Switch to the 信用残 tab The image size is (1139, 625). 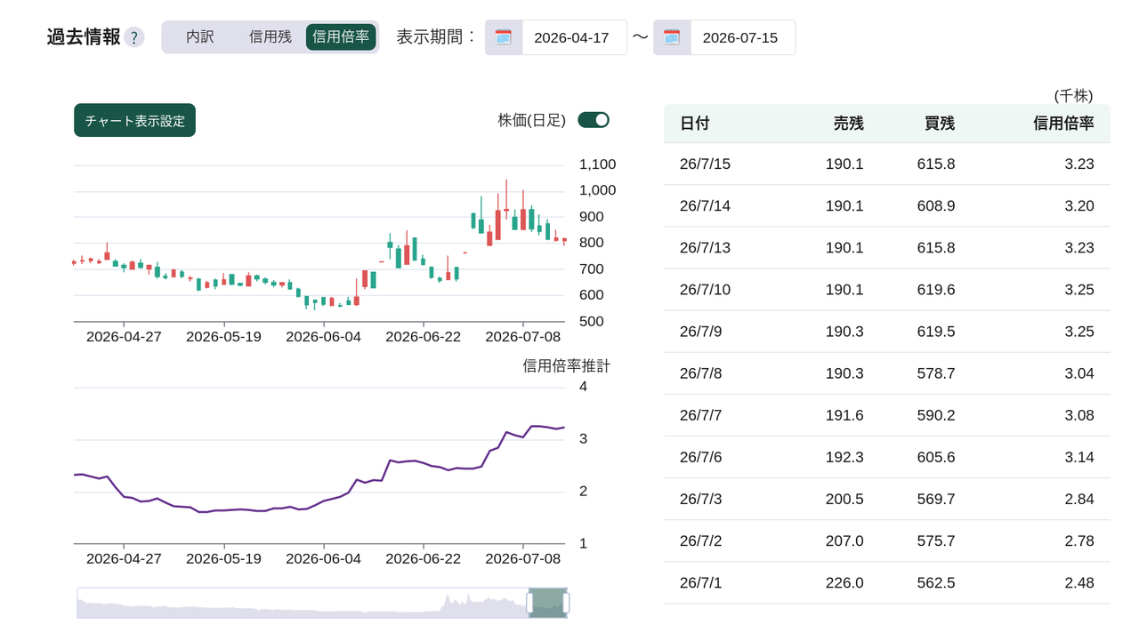point(271,37)
